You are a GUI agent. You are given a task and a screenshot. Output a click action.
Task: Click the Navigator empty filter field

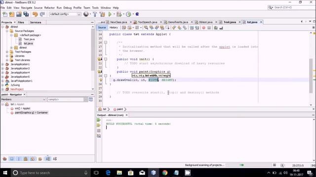(66, 99)
